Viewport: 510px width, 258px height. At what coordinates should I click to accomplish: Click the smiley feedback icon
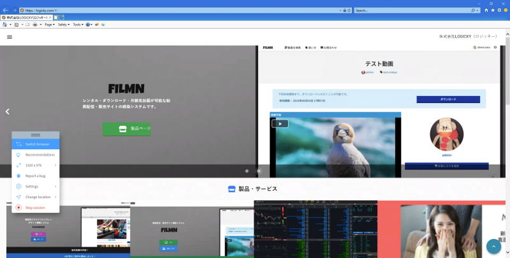click(506, 10)
